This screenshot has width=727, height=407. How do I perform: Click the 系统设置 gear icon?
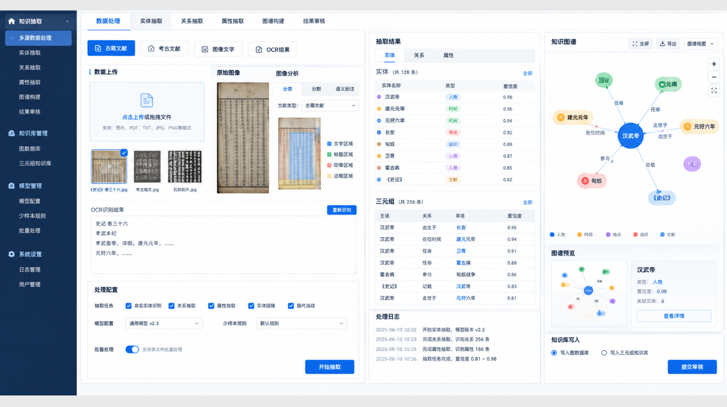point(12,254)
